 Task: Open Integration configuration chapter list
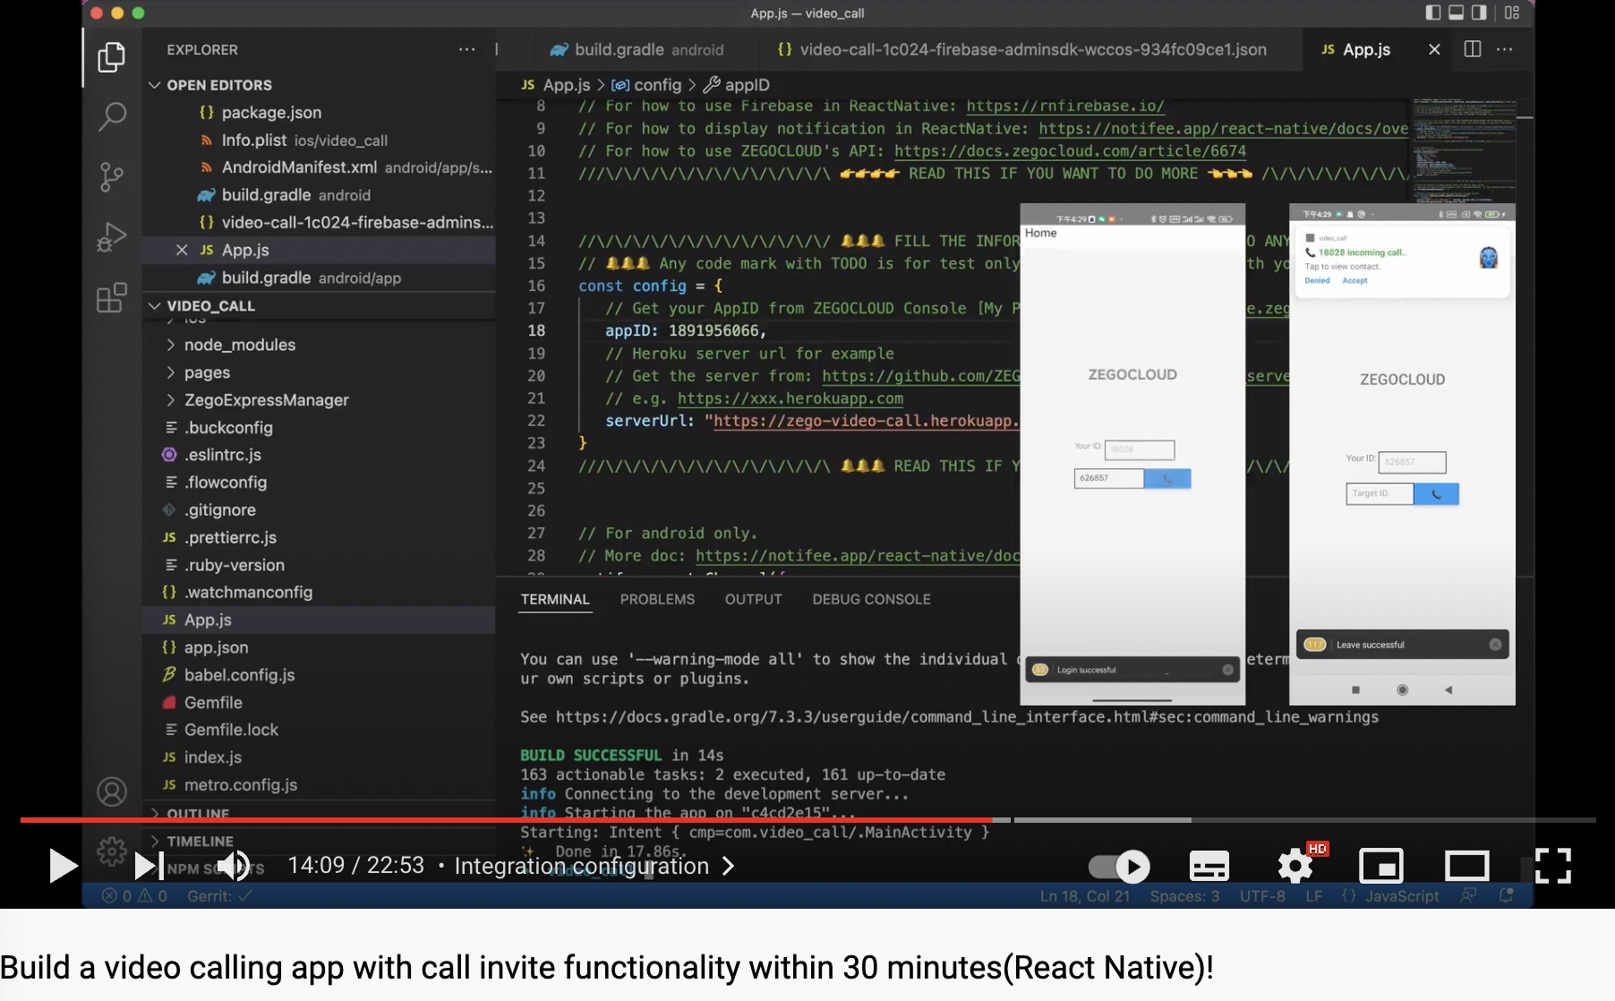tap(594, 866)
